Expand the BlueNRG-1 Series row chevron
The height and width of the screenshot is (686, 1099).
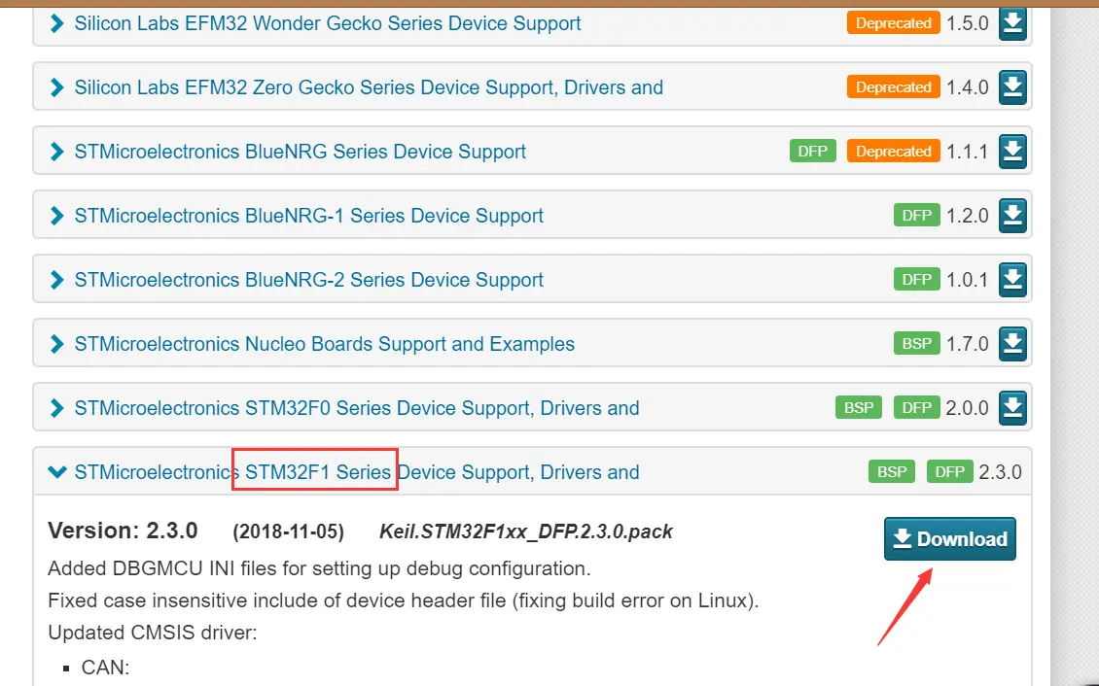(x=56, y=216)
